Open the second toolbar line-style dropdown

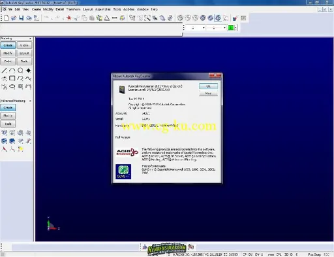(x=224, y=27)
